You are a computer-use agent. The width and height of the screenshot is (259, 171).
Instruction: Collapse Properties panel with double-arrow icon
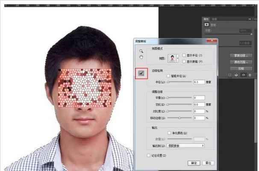[250, 19]
